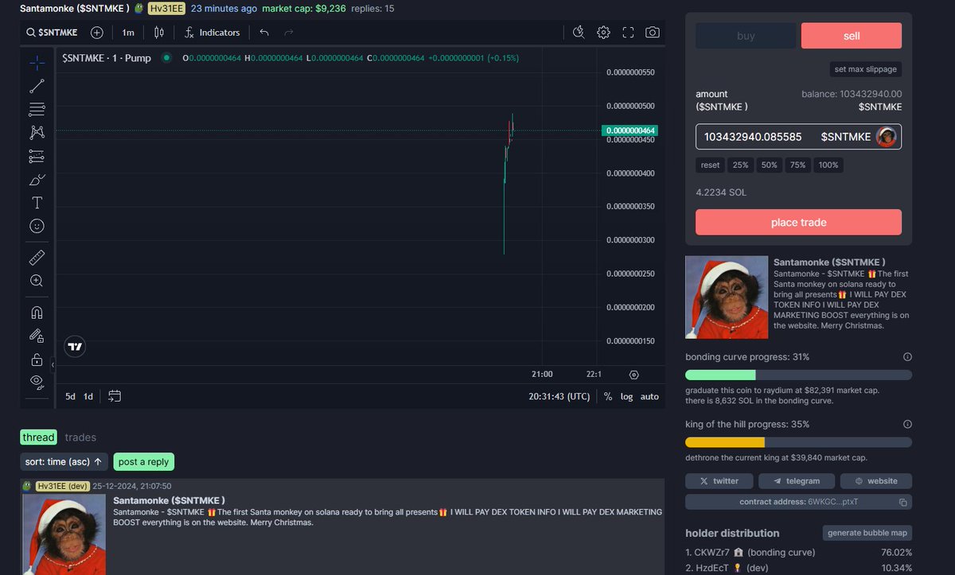This screenshot has height=575, width=955.
Task: Click set max slippage
Action: pos(866,69)
